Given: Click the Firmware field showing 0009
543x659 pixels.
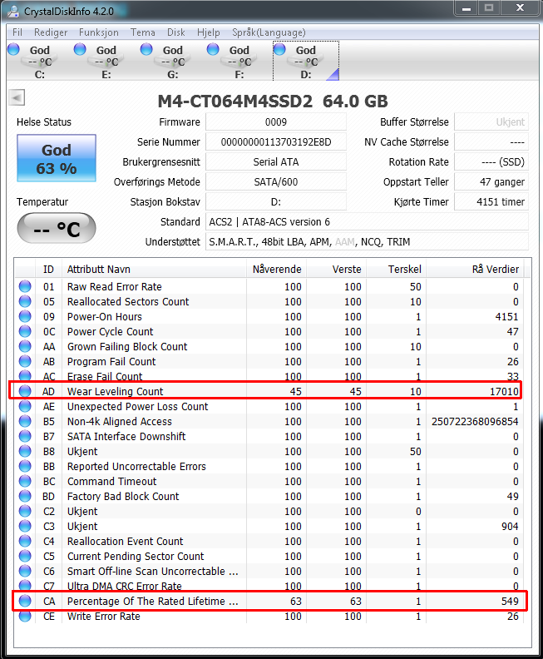Looking at the screenshot, I should point(276,121).
